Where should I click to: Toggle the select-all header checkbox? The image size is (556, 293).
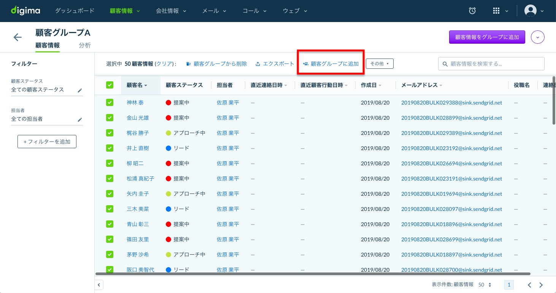[110, 85]
